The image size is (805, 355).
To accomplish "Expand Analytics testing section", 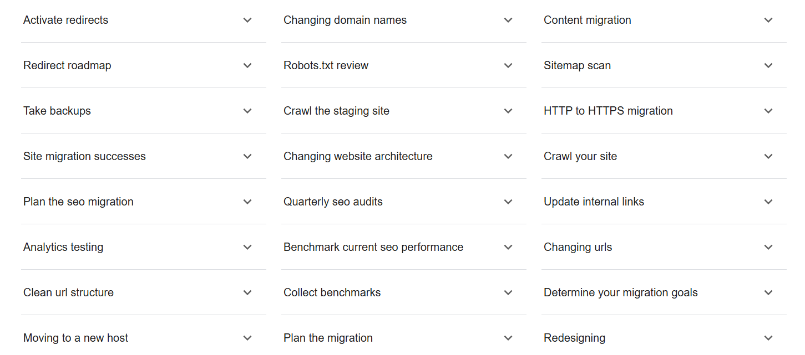I will pos(247,248).
